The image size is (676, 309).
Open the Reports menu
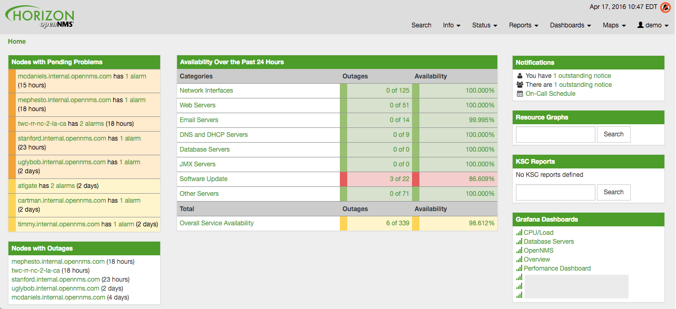tap(523, 25)
